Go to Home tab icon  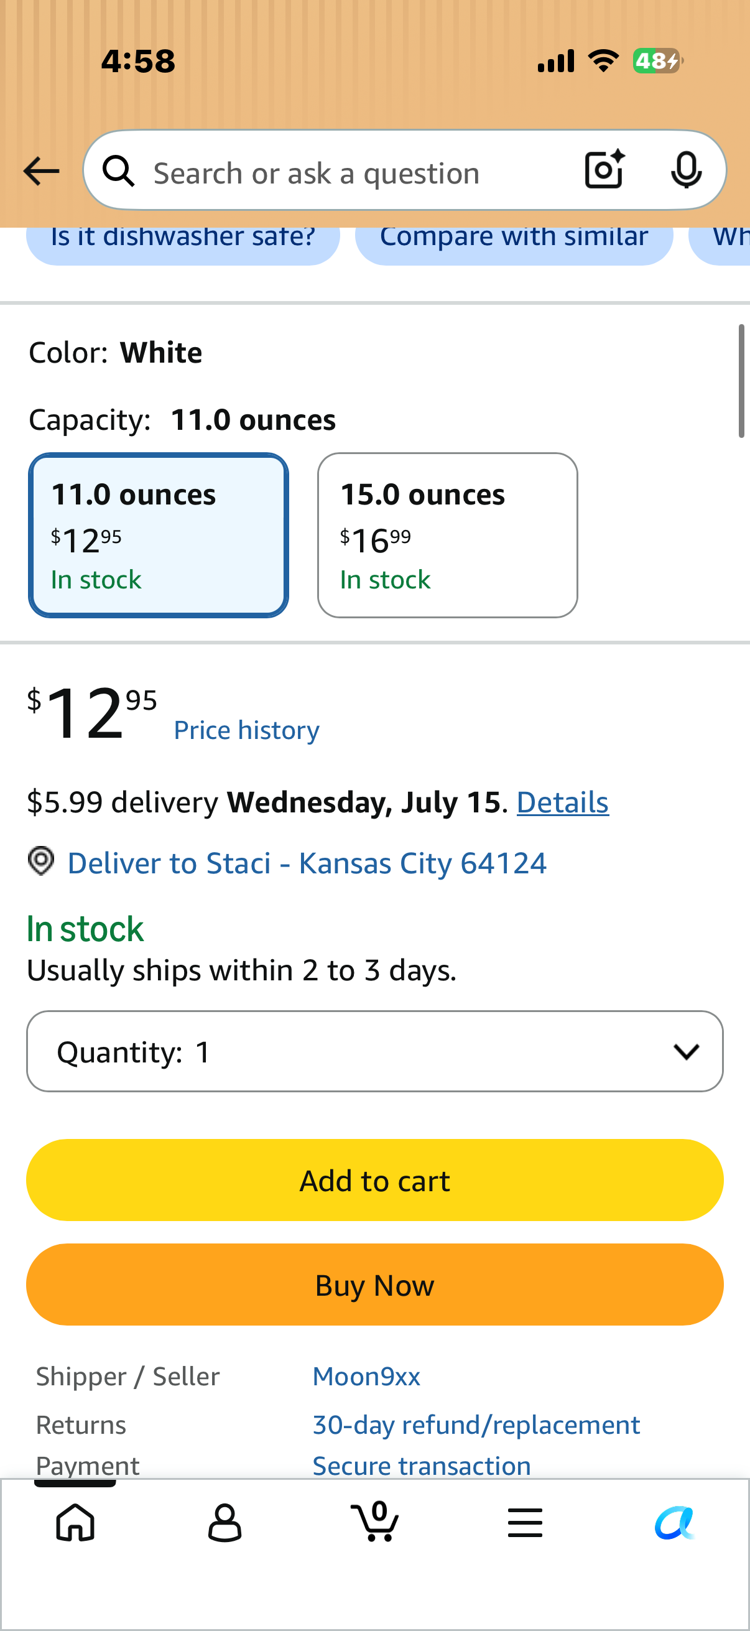point(75,1522)
